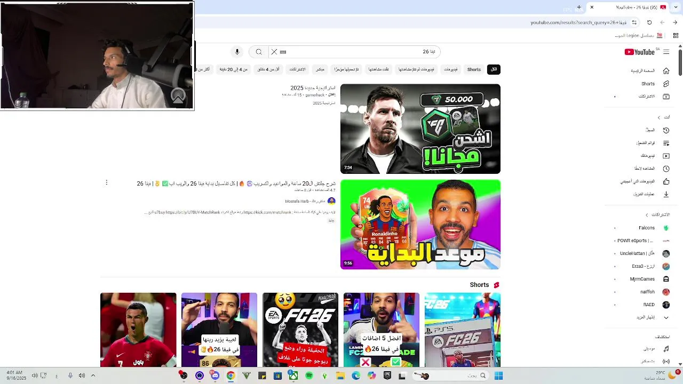
Task: Open site info icon in the address bar
Action: tap(634, 22)
